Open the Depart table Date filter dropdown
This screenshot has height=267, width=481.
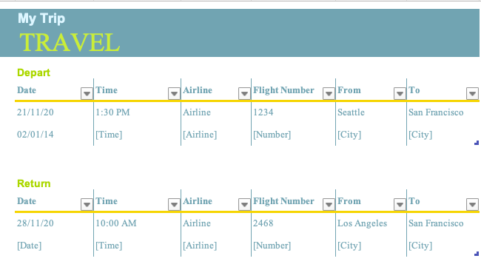(x=87, y=93)
